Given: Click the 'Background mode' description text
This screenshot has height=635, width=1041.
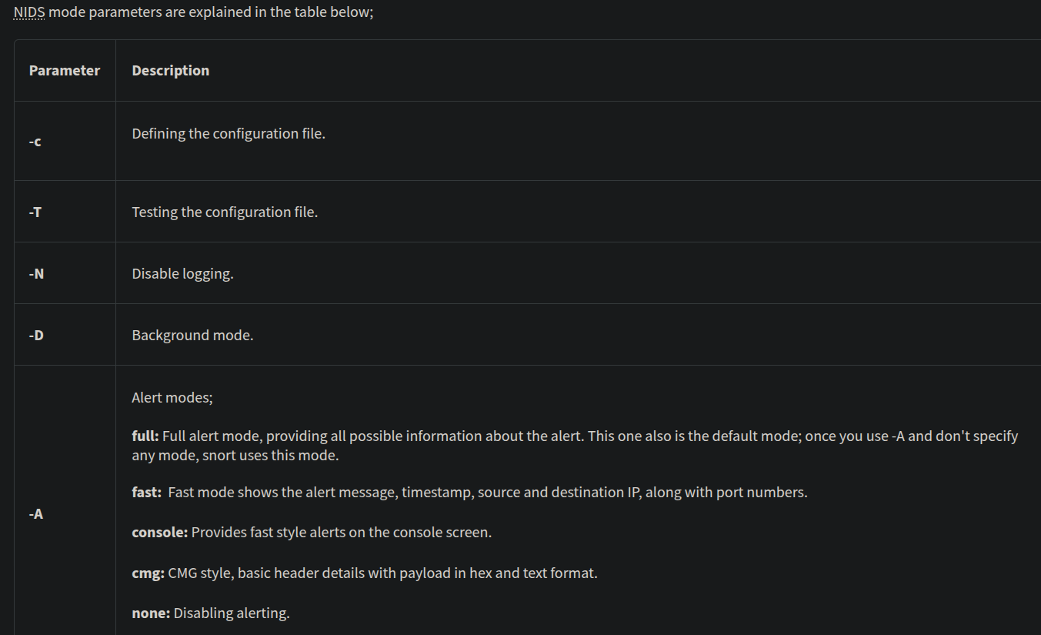Looking at the screenshot, I should click(x=192, y=335).
